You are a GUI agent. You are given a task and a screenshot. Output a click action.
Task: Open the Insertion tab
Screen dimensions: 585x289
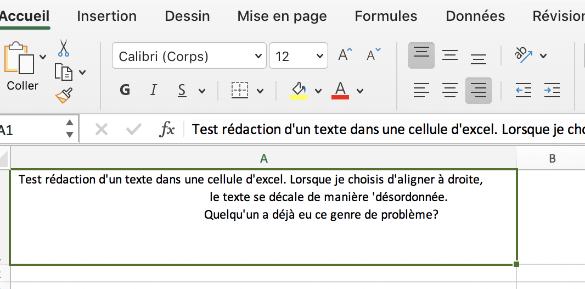pyautogui.click(x=106, y=16)
